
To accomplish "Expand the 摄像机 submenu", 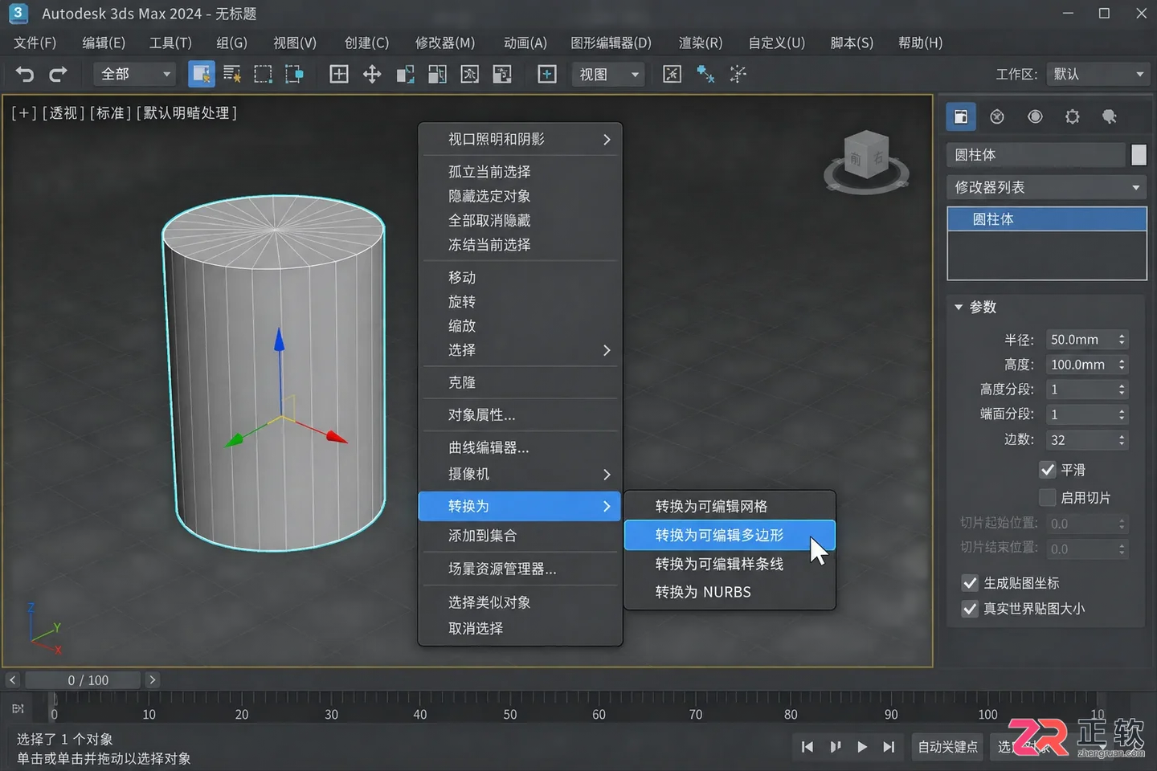I will (520, 474).
